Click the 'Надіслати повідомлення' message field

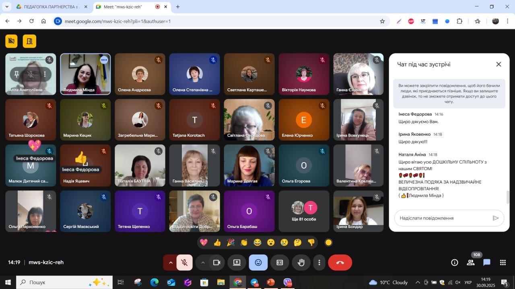pos(443,218)
